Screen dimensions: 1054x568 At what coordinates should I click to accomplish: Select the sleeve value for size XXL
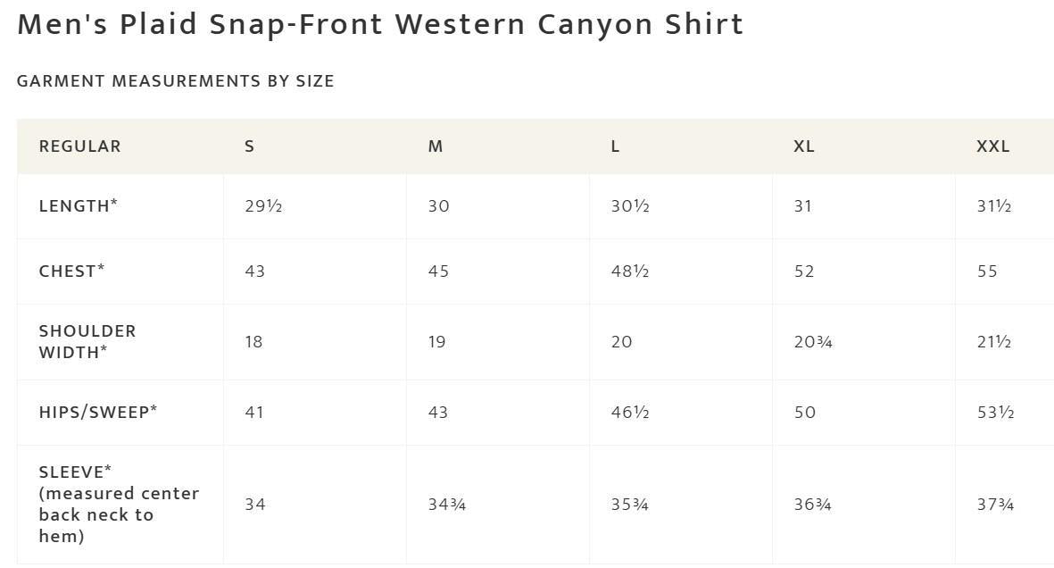[996, 505]
